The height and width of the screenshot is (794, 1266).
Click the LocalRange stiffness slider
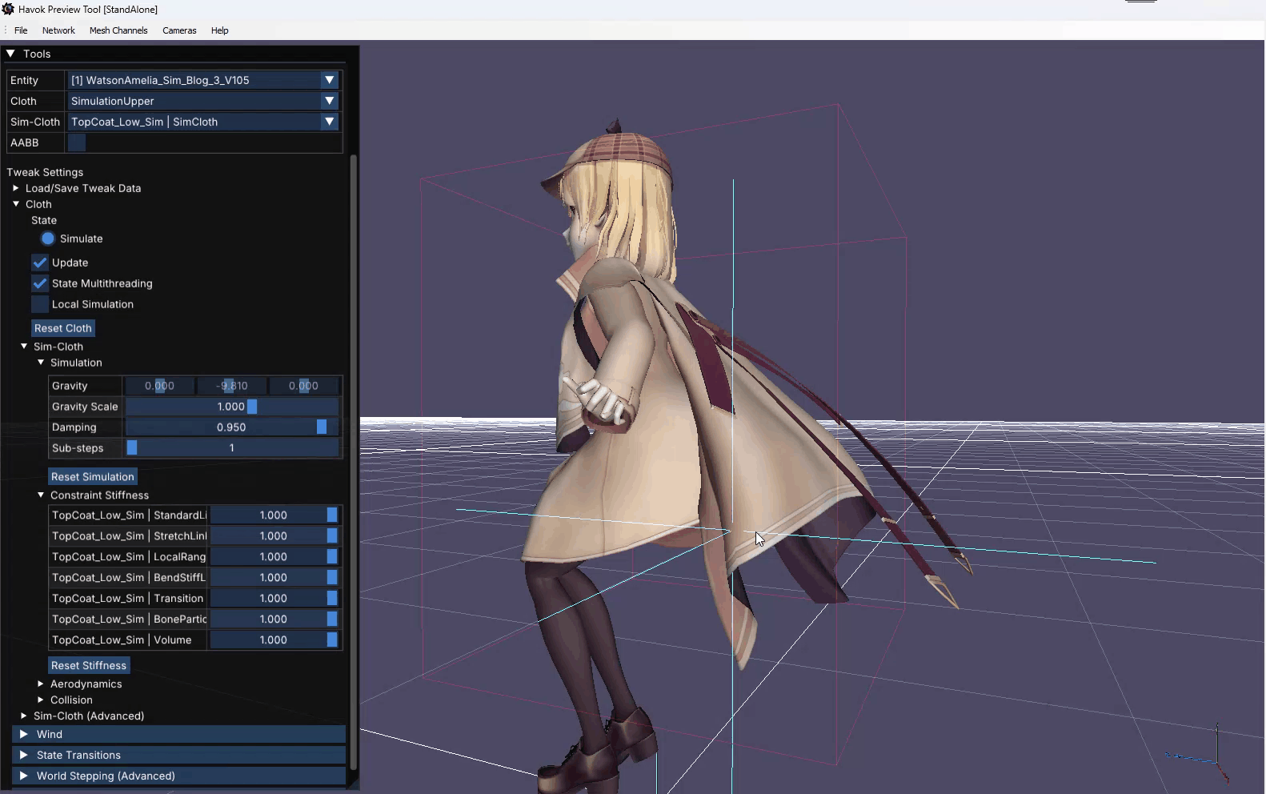(x=274, y=557)
